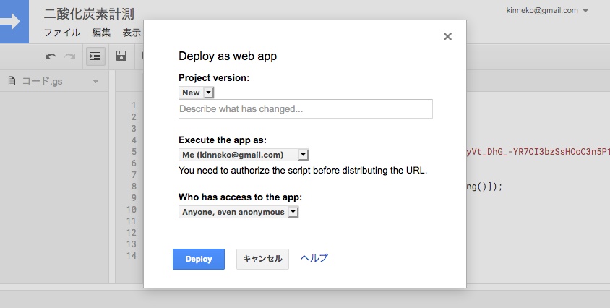Screen dimensions: 610x308
Task: Click the コード.gs file icon
Action: coord(12,81)
